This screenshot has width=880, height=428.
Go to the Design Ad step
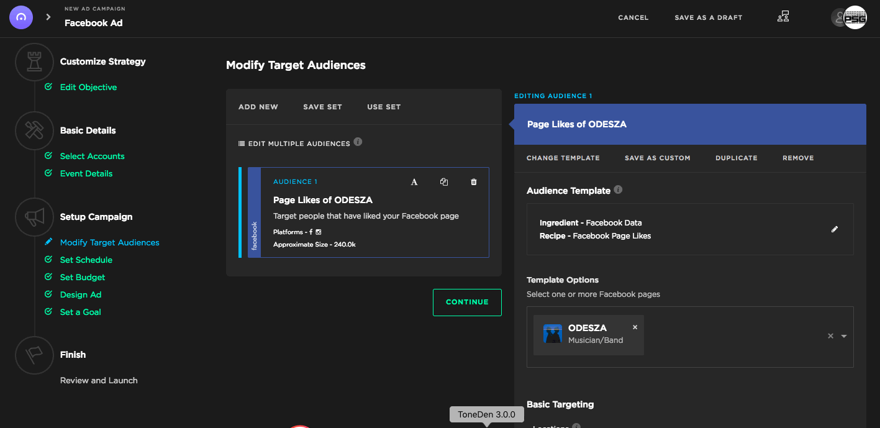pos(81,294)
